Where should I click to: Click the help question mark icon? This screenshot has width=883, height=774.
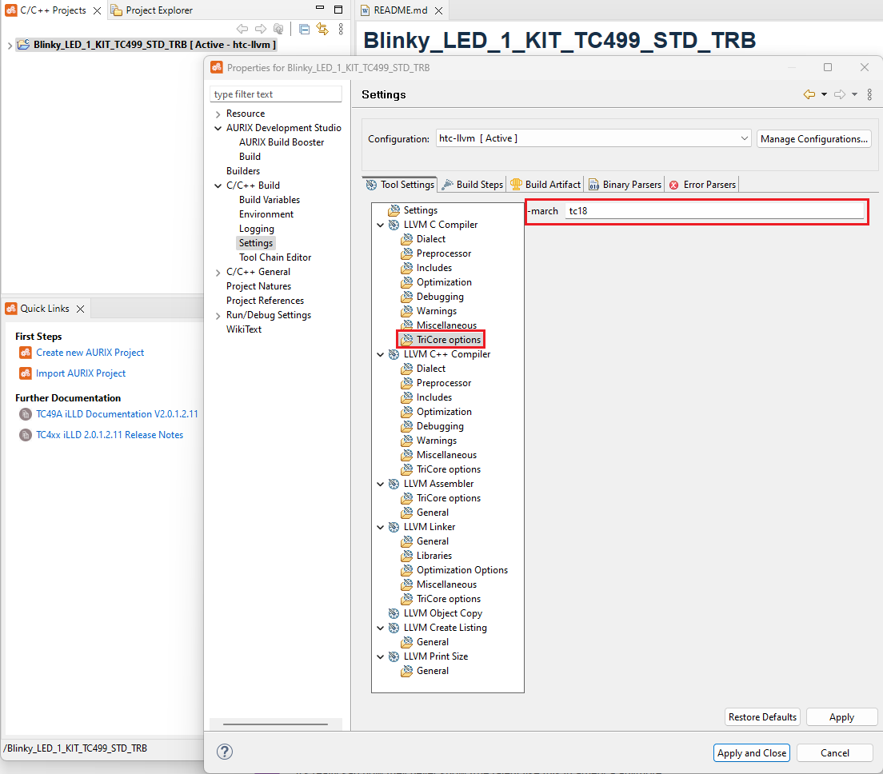[225, 752]
